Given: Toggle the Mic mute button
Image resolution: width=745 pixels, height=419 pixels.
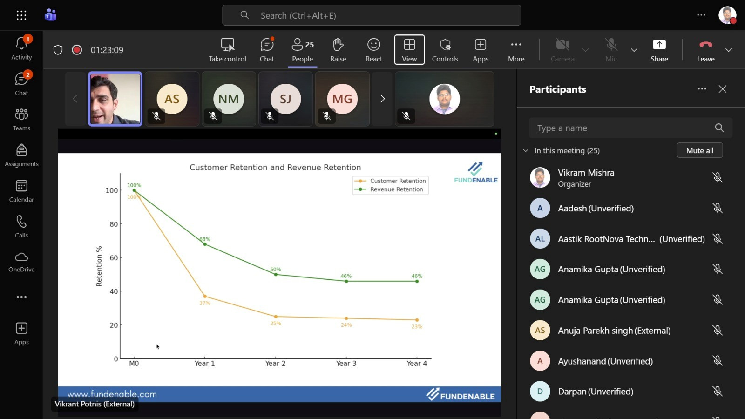Looking at the screenshot, I should pos(611,50).
